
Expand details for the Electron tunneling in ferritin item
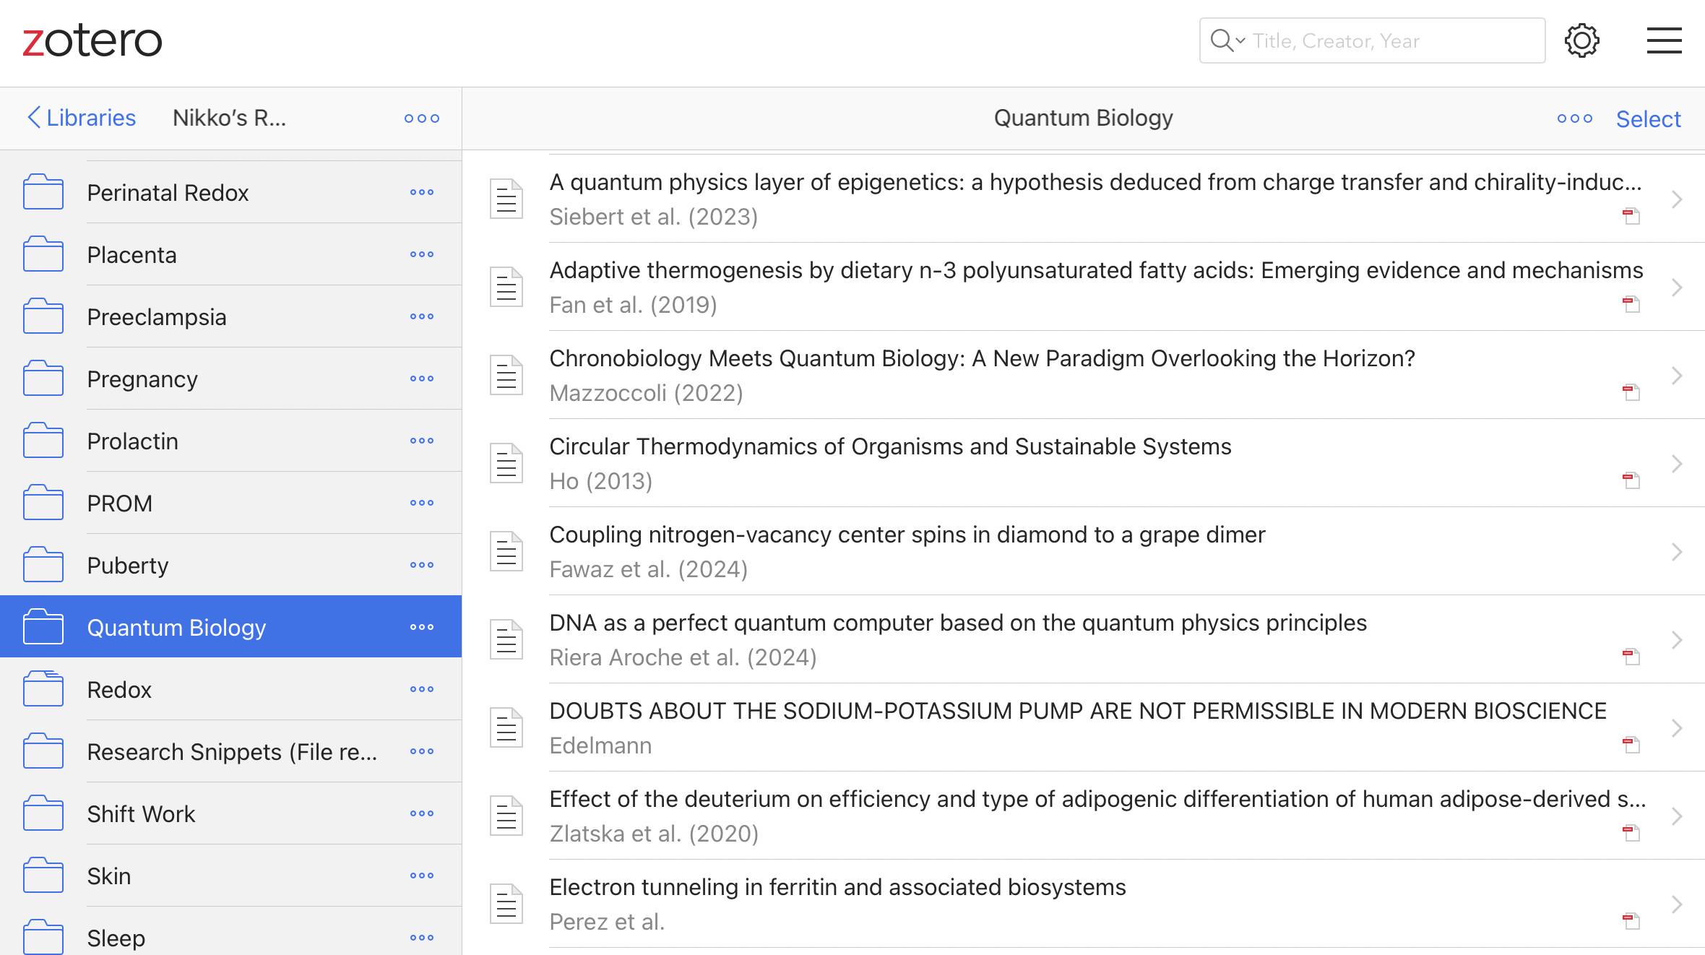click(1677, 904)
